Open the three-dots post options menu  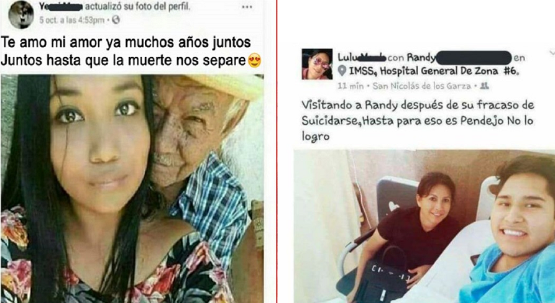pos(247,7)
